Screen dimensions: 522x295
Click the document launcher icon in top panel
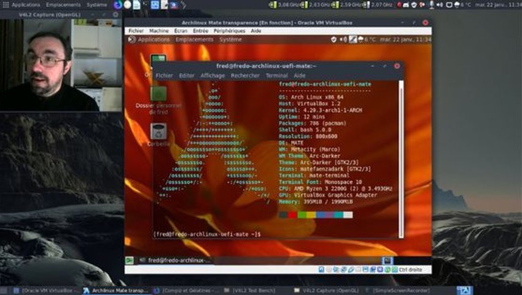(136, 5)
